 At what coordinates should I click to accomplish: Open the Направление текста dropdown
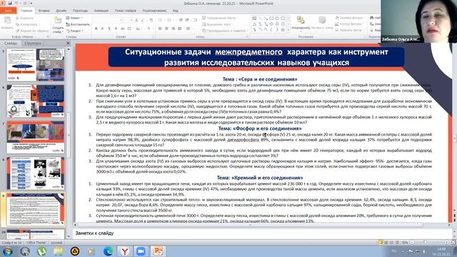pyautogui.click(x=219, y=18)
